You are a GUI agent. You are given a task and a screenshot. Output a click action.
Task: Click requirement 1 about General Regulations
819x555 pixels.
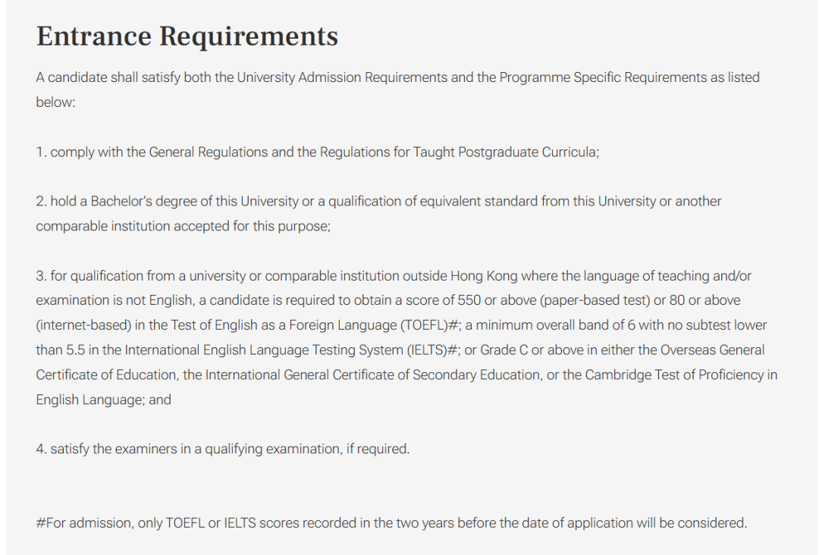pyautogui.click(x=317, y=152)
